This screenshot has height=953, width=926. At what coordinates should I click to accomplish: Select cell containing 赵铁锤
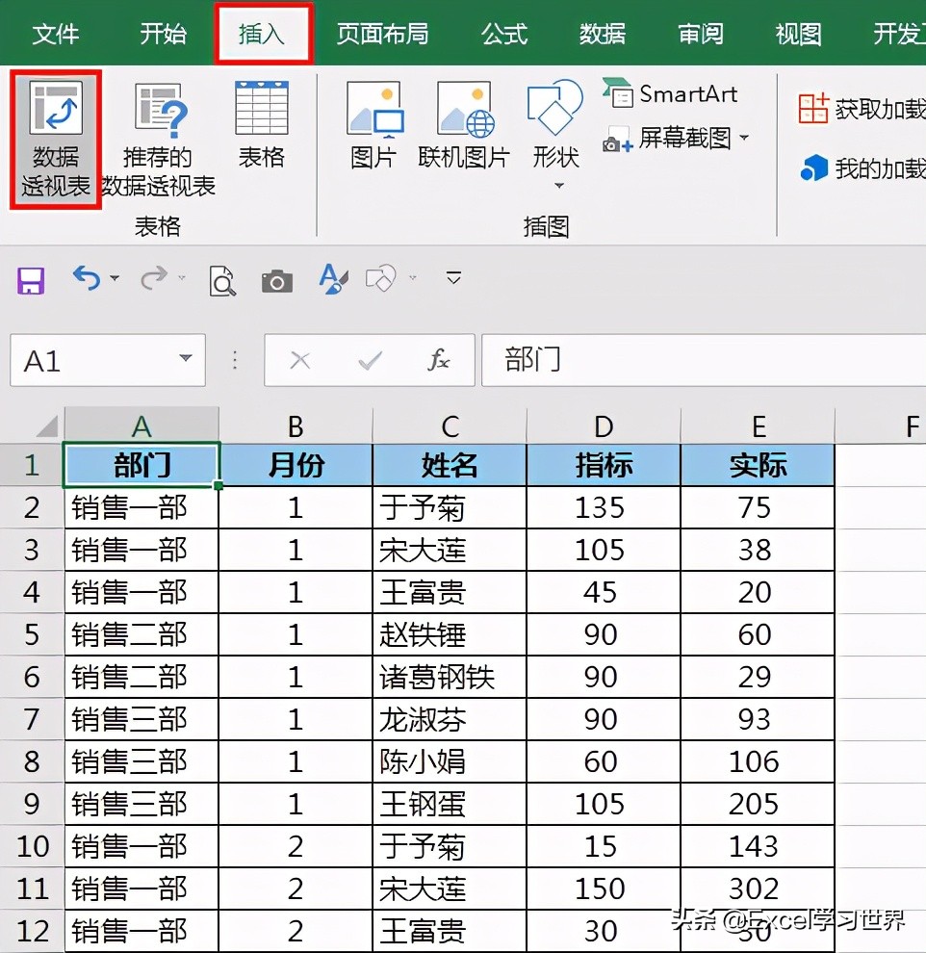click(450, 634)
